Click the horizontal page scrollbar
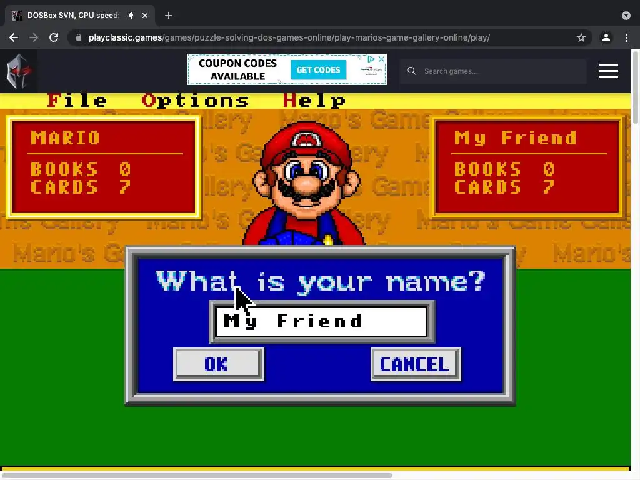 point(196,476)
